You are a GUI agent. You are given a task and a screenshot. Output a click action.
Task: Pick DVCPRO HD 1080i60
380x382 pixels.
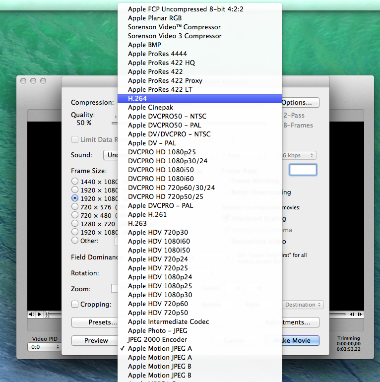[200, 179]
